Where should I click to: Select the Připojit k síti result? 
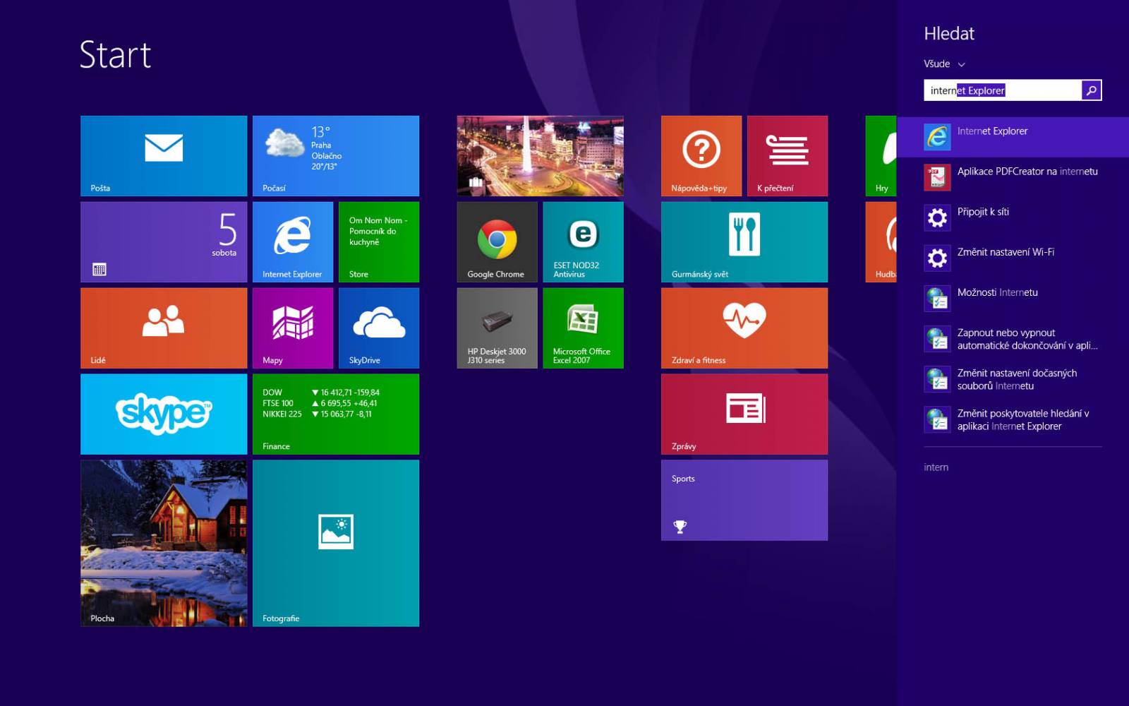(x=1013, y=217)
